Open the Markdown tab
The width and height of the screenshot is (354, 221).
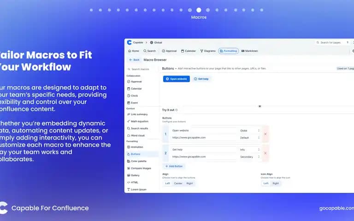coord(250,51)
